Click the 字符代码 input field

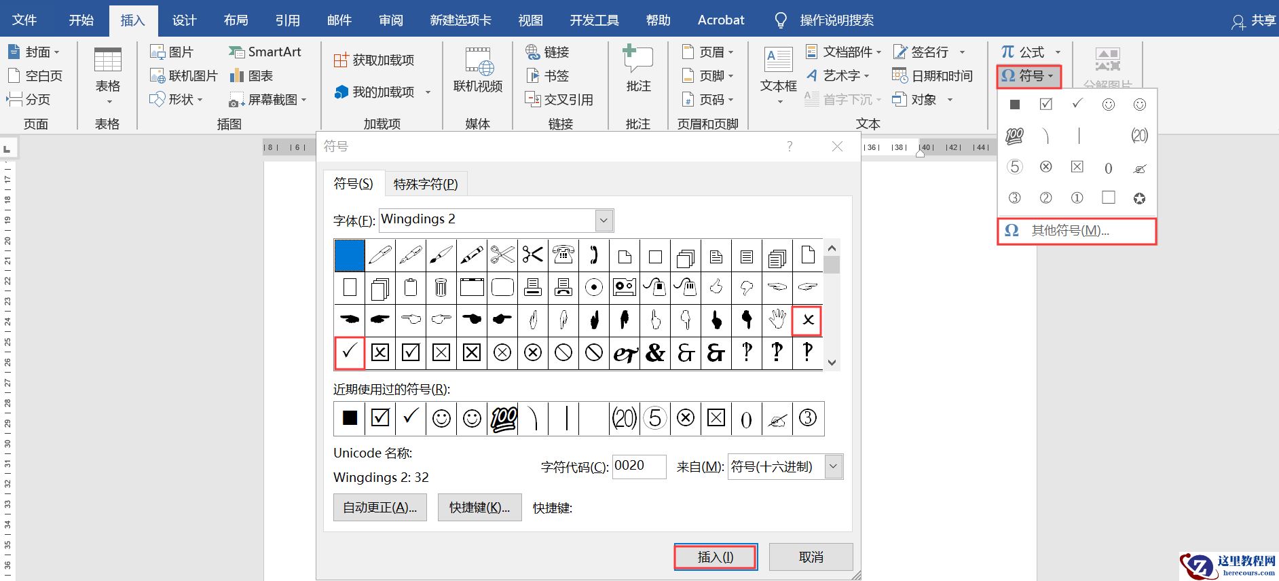pos(638,466)
